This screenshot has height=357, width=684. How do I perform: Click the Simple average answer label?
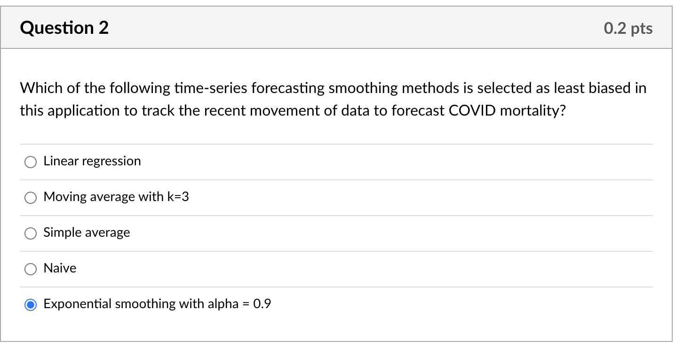[87, 232]
